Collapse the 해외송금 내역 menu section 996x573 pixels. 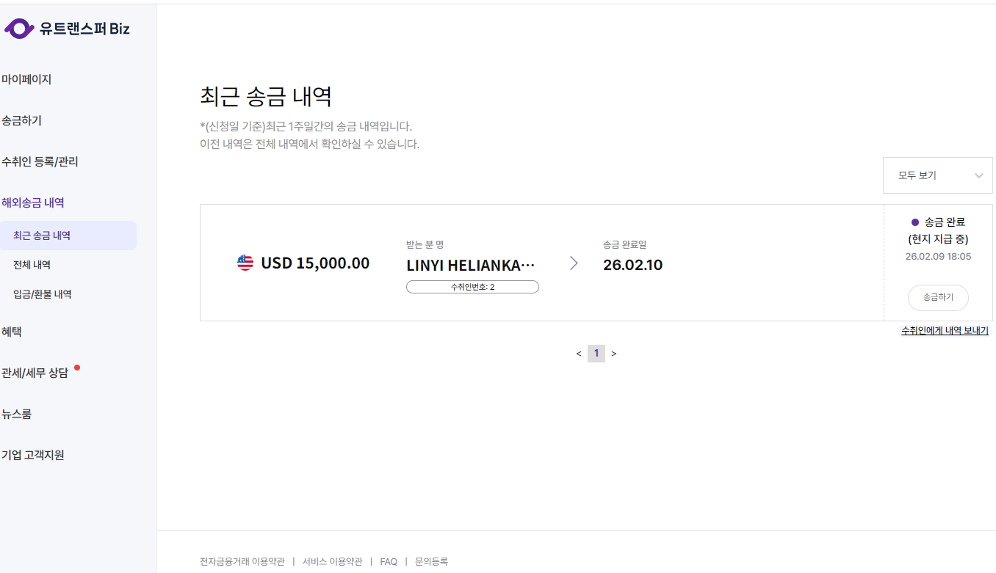pyautogui.click(x=33, y=202)
